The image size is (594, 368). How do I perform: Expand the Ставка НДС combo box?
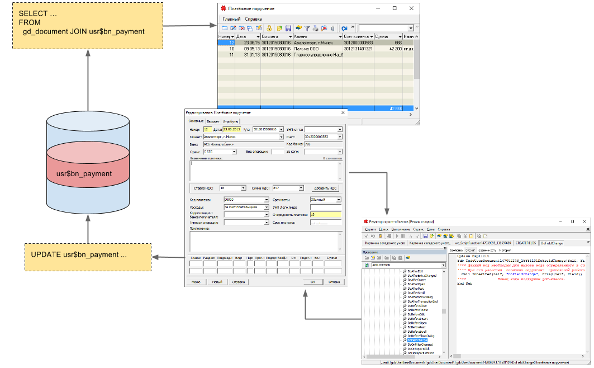[x=243, y=188]
